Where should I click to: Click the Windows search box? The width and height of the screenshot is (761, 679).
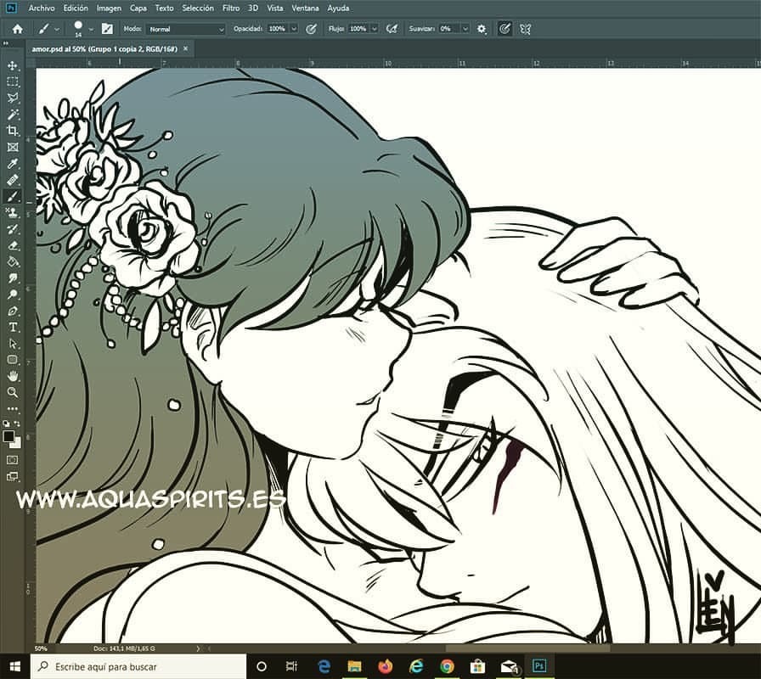pyautogui.click(x=138, y=667)
